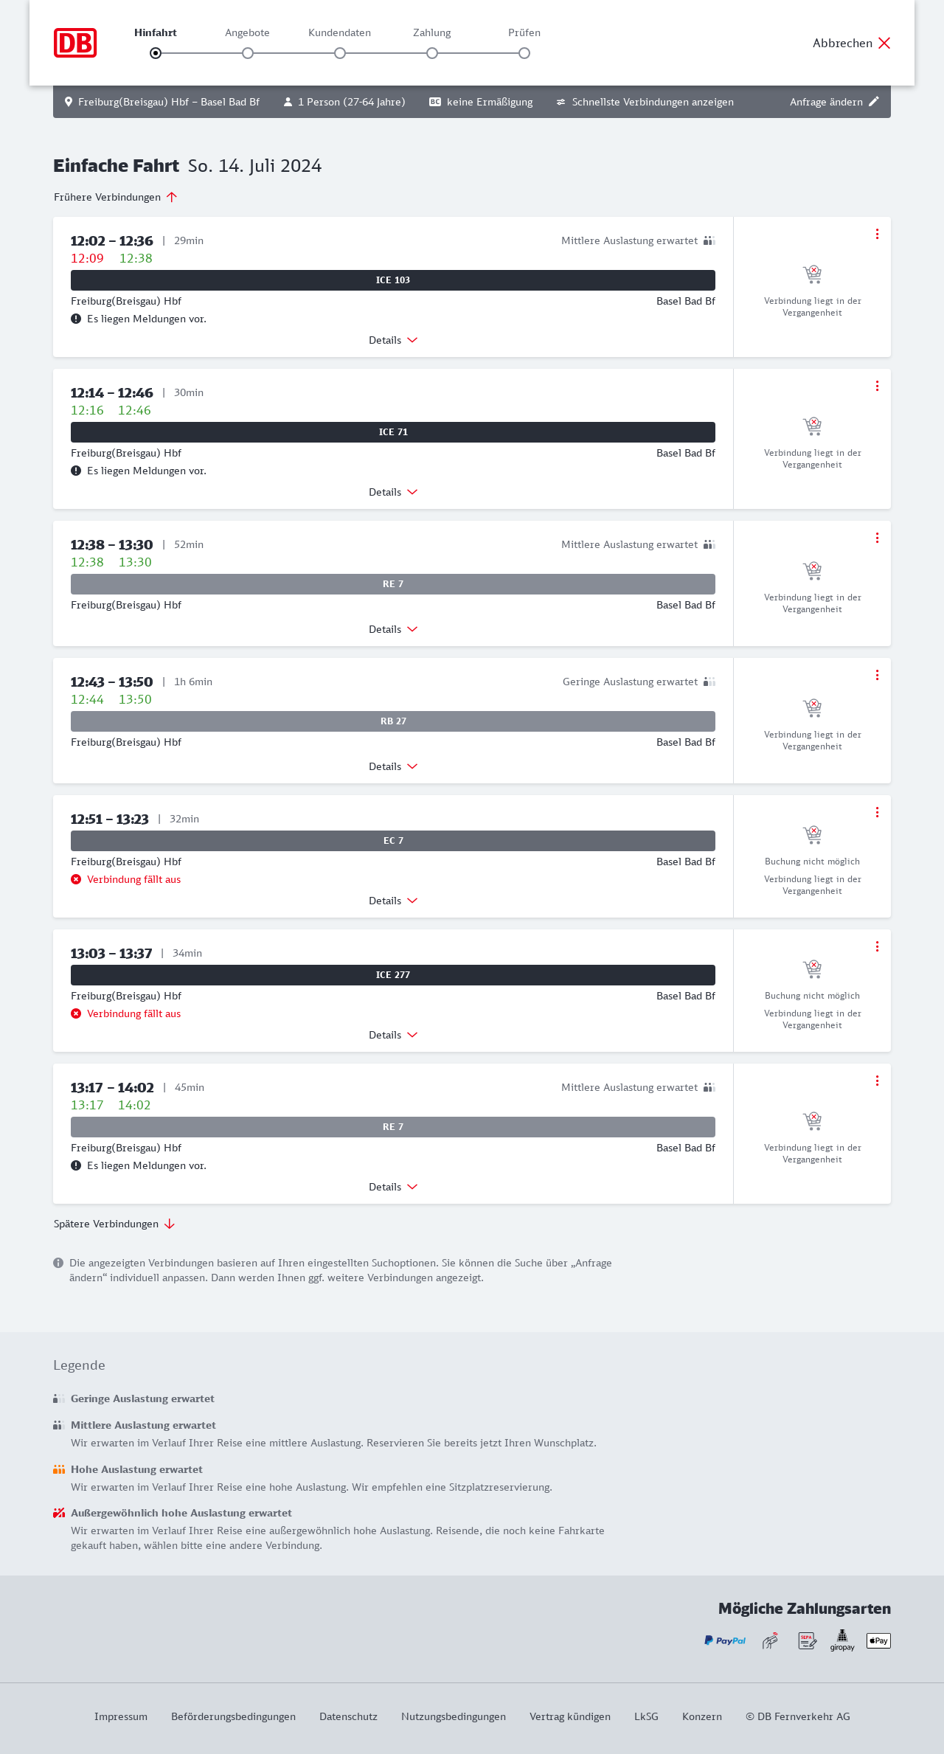
Task: Select the Angebote step circle
Action: point(248,53)
